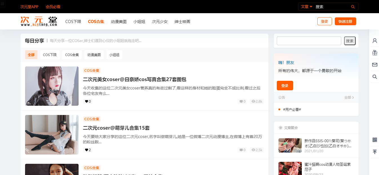Screen dimensions: 379x175
Task: Click comment count icon on 日奈娇 post
Action: tap(241, 102)
